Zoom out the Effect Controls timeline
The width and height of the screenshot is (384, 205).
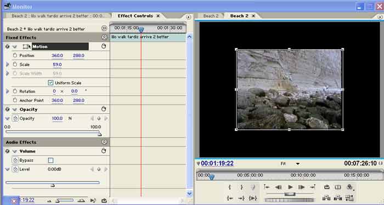49,201
